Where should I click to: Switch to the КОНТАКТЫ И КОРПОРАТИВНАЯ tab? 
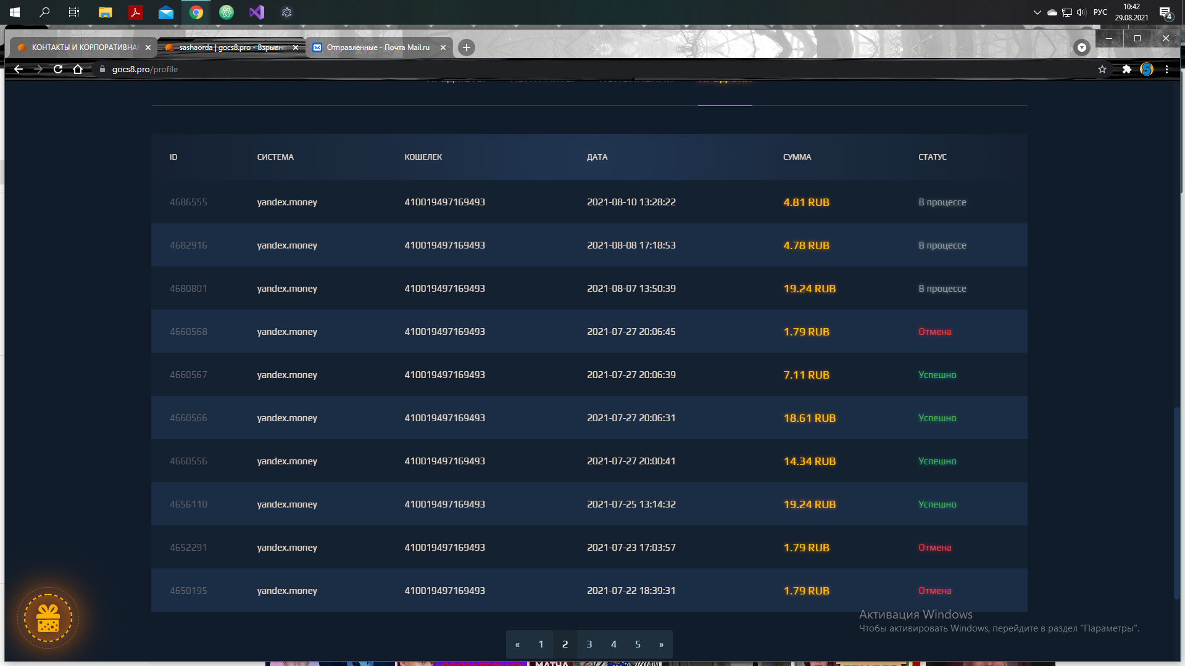[x=84, y=47]
